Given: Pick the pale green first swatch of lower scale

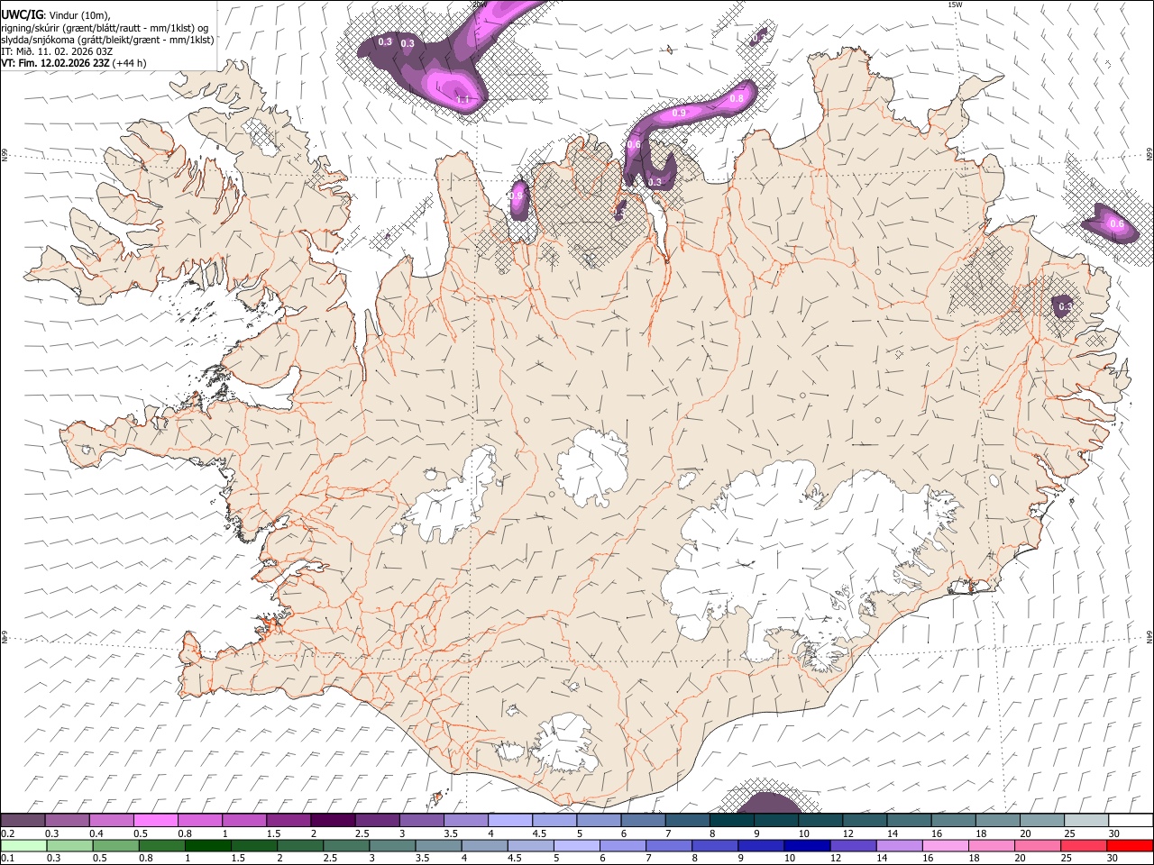Looking at the screenshot, I should 23,845.
